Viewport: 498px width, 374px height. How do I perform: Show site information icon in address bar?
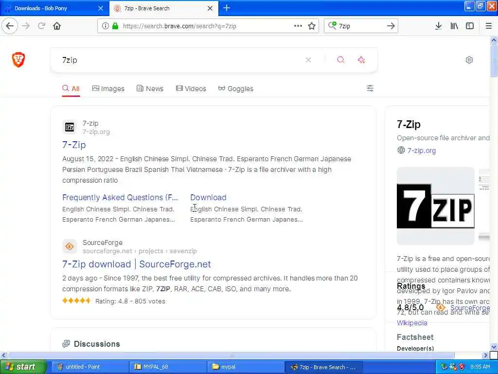click(x=105, y=26)
